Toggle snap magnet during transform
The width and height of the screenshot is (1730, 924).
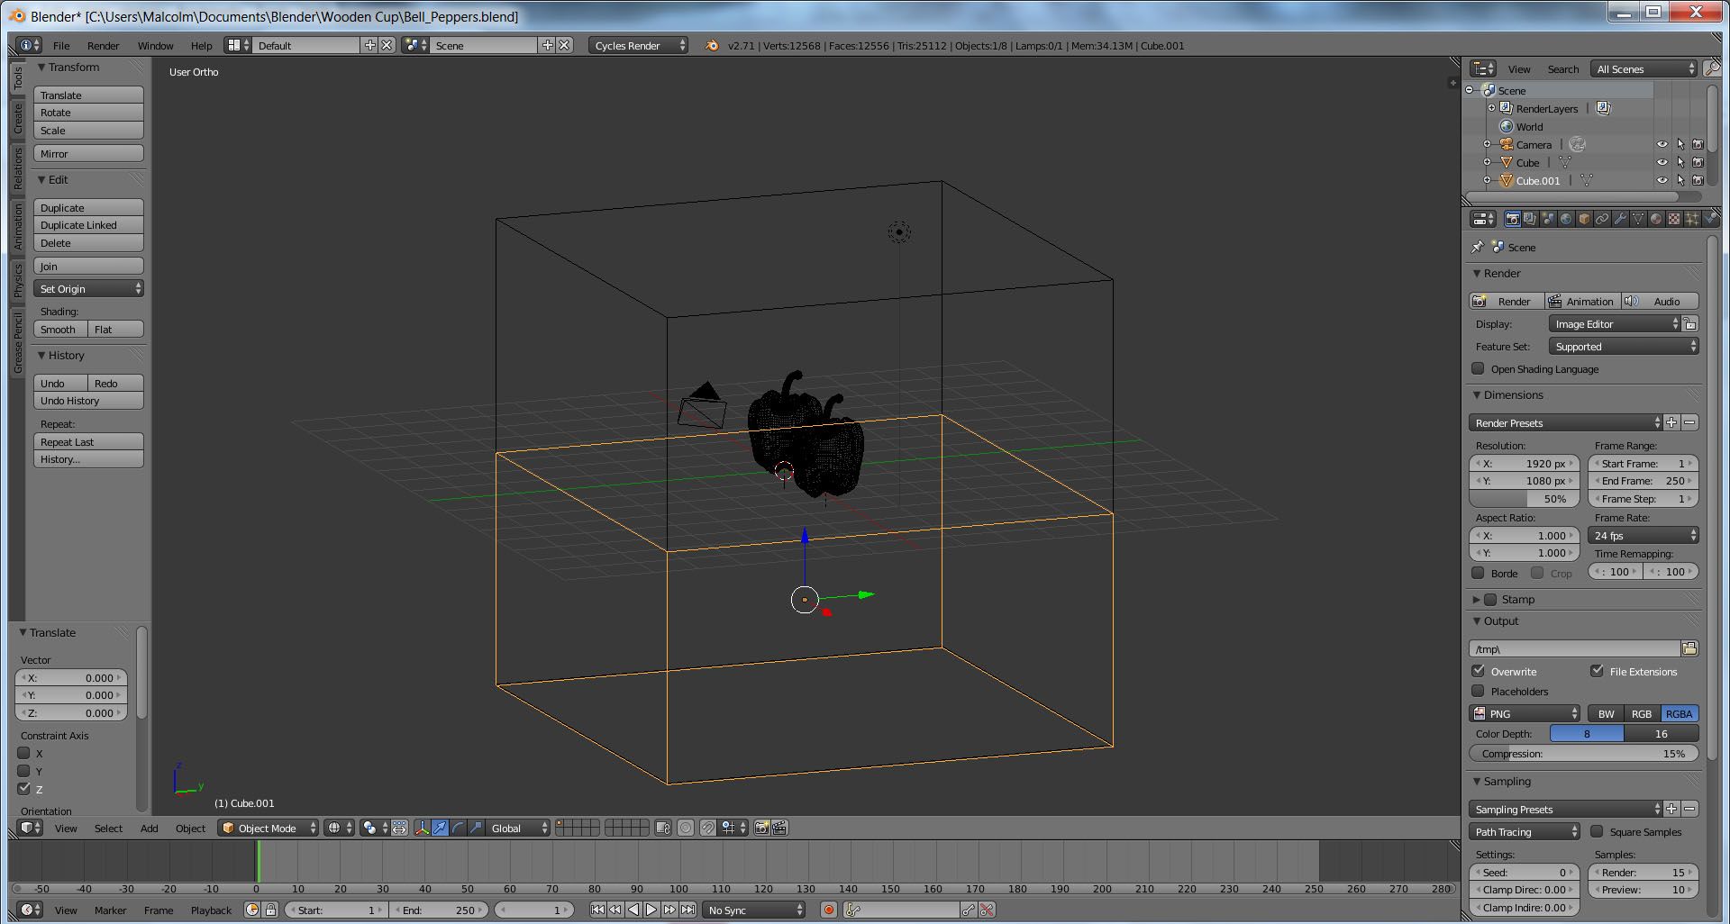[708, 828]
